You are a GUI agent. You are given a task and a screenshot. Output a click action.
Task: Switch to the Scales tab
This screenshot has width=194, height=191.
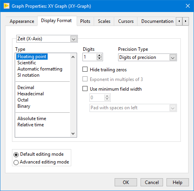(x=104, y=21)
